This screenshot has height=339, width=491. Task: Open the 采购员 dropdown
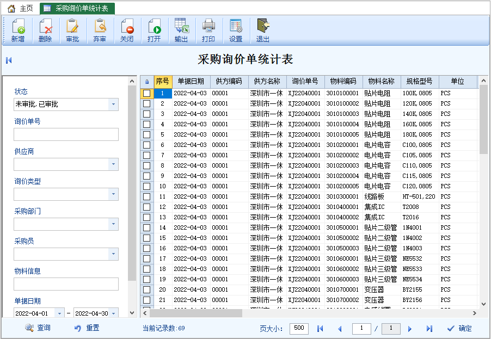(x=113, y=254)
